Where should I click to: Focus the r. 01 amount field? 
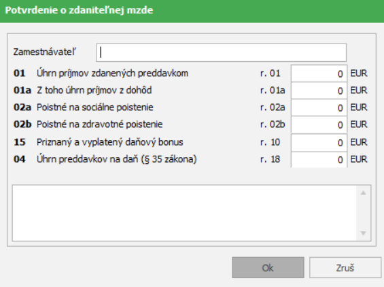[319, 73]
